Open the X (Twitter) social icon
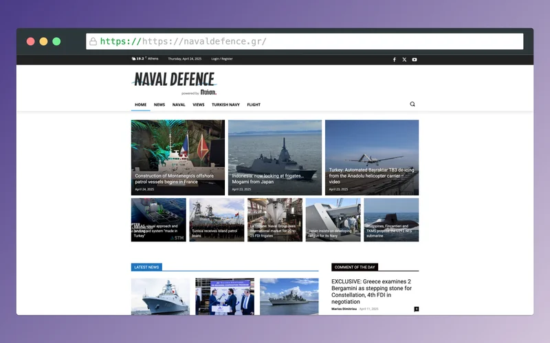Image resolution: width=550 pixels, height=343 pixels. [x=404, y=60]
